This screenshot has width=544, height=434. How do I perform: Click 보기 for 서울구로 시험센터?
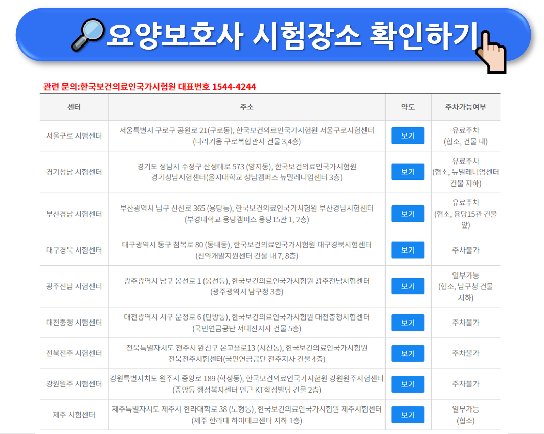[x=407, y=135]
